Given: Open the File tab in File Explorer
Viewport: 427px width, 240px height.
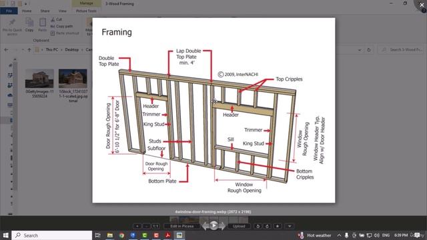Looking at the screenshot, I should click(x=9, y=11).
